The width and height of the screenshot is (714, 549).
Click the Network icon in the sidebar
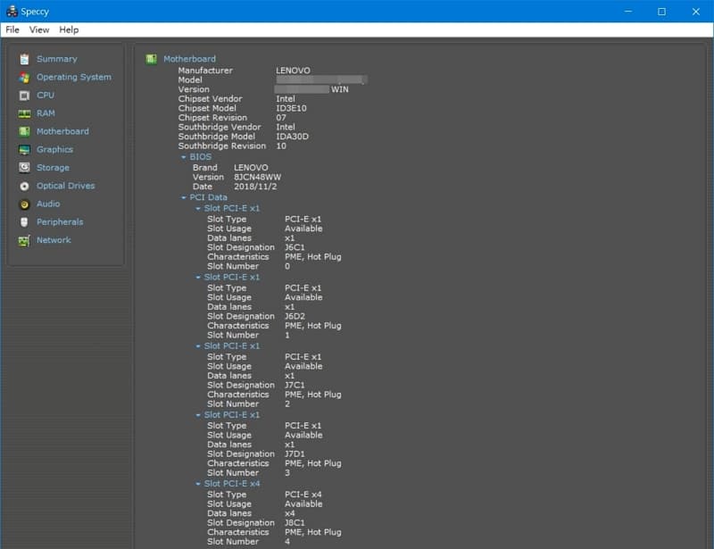coord(24,240)
